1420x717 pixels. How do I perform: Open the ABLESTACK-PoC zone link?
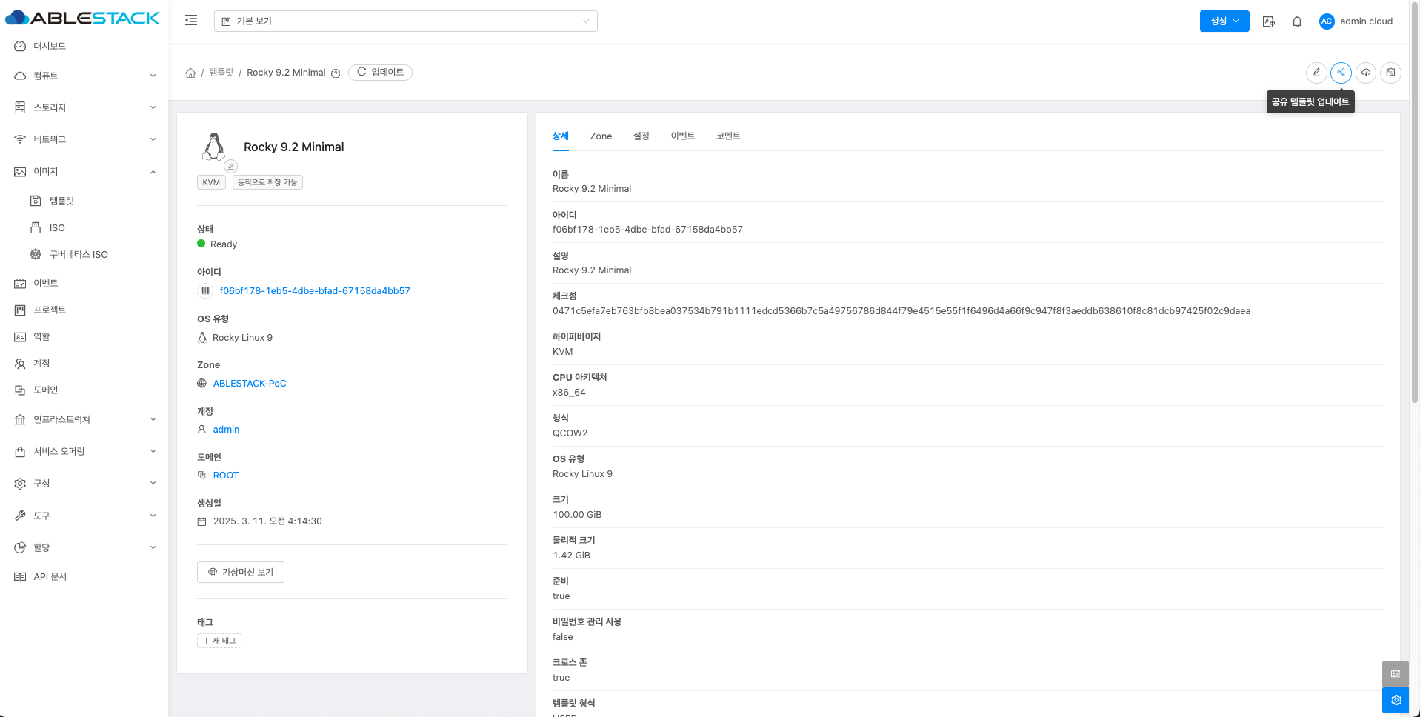(250, 384)
